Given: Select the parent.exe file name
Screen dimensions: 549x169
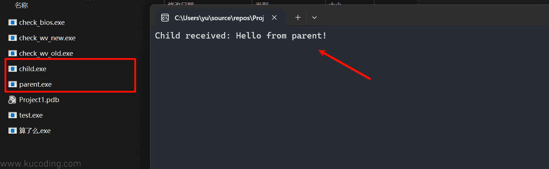Looking at the screenshot, I should pyautogui.click(x=35, y=84).
